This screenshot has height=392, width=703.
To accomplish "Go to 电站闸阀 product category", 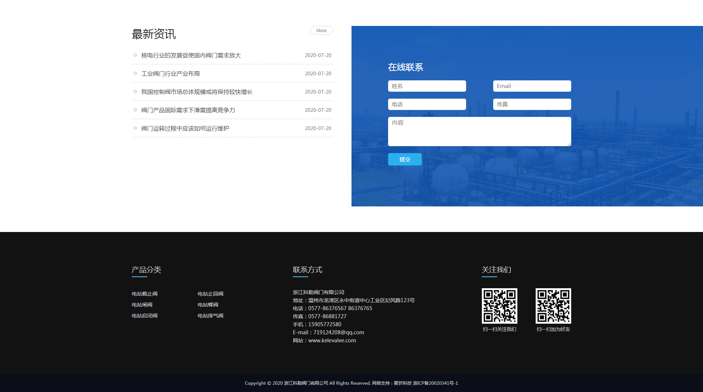I will tap(142, 305).
